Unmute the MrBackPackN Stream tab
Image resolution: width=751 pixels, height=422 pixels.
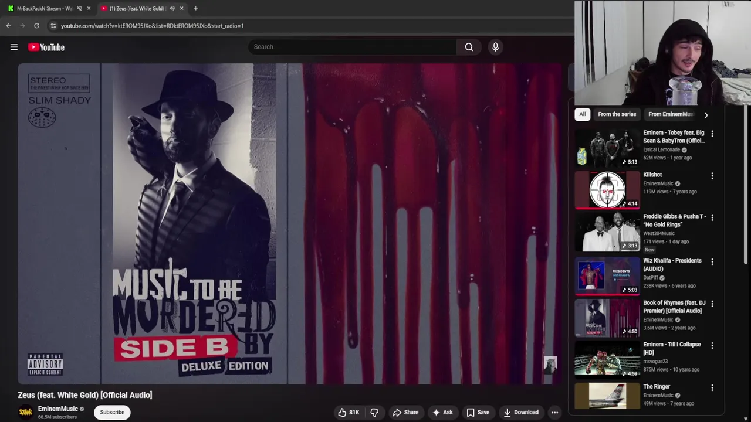click(x=79, y=8)
